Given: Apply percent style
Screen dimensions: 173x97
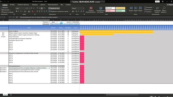Looking at the screenshot, I should 76,11.
